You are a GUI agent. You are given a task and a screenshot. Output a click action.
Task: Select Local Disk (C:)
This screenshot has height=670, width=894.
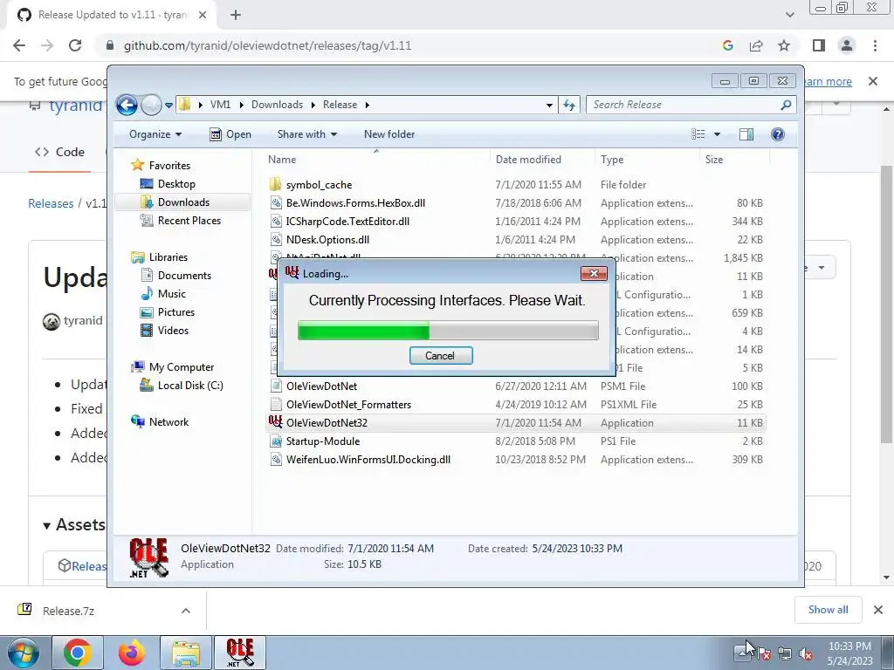(x=190, y=386)
